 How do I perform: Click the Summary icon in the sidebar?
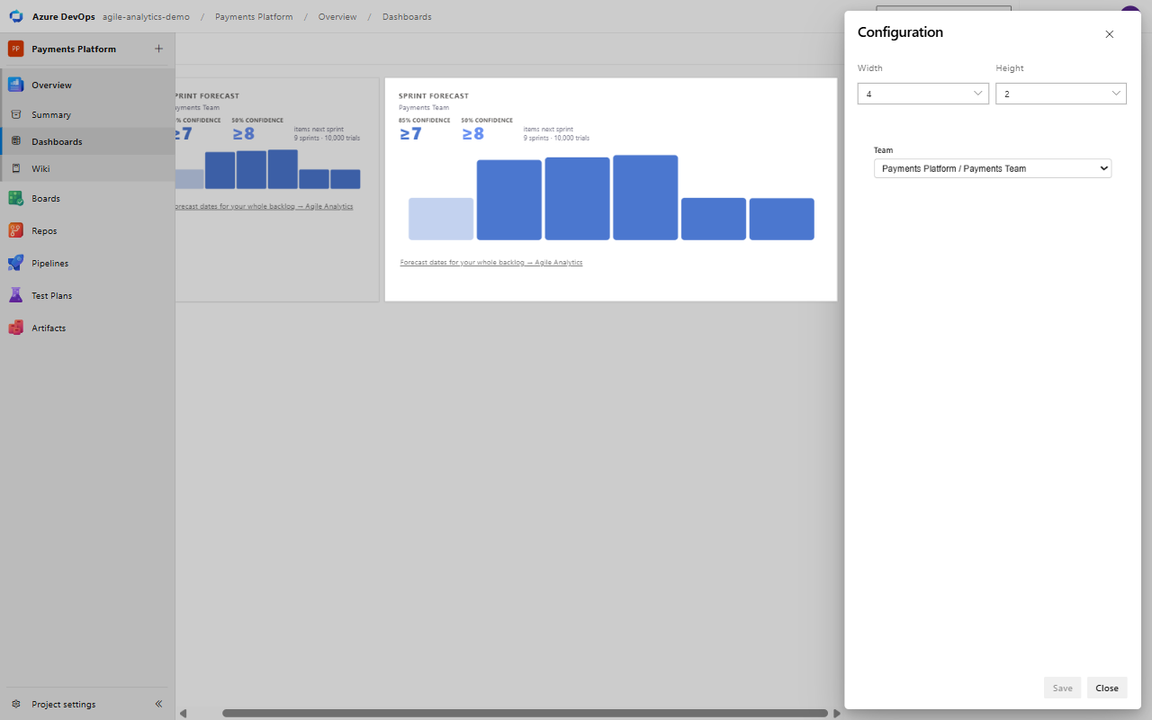[x=15, y=114]
